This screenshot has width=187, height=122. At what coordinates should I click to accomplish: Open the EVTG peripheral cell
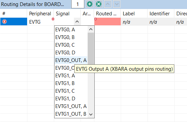[x=40, y=22]
